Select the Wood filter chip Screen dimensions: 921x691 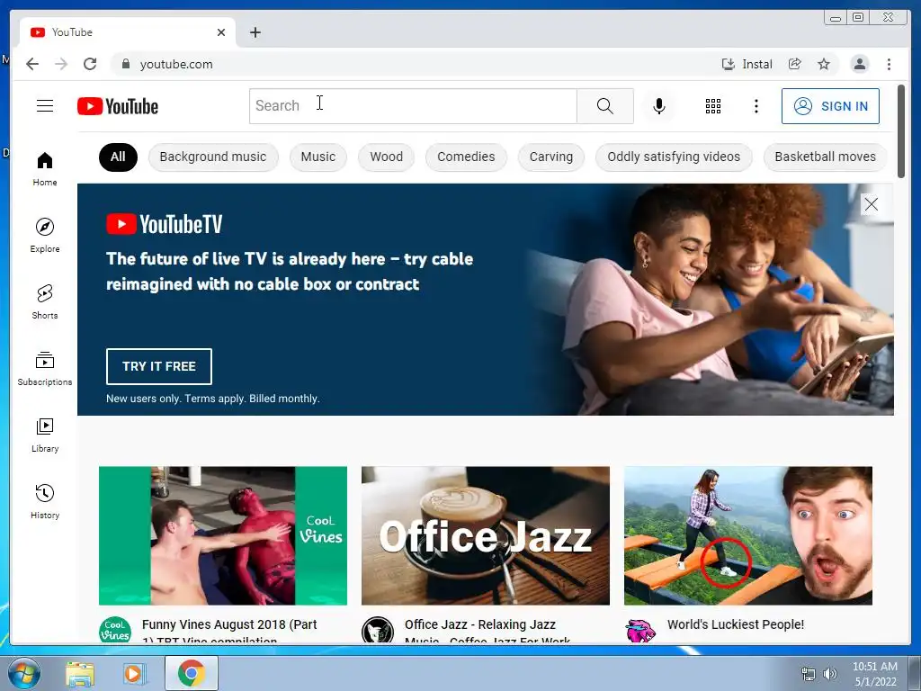click(387, 157)
